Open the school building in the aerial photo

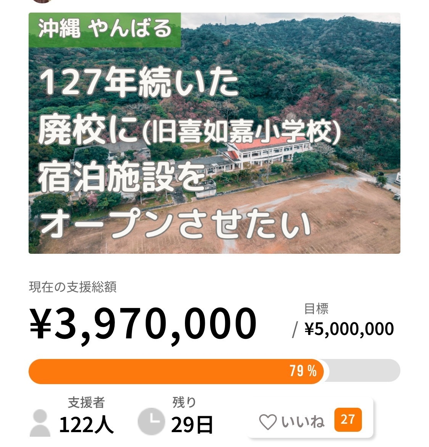point(267,151)
